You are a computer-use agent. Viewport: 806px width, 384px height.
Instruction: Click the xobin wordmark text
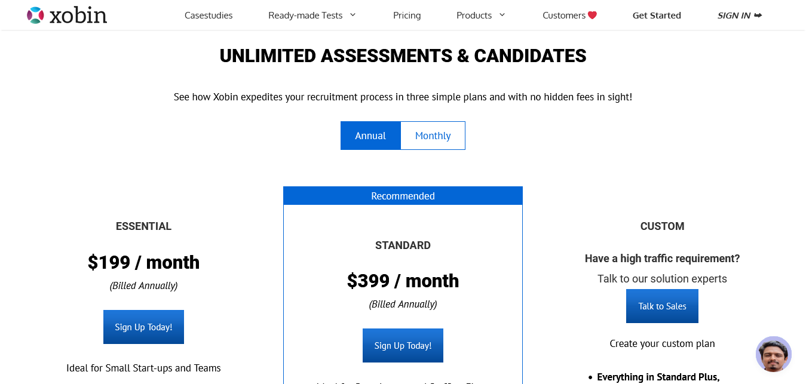tap(78, 16)
